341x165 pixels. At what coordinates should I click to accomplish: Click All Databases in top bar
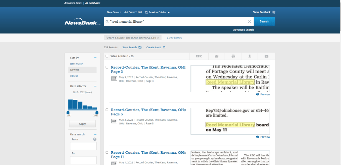click(x=93, y=3)
